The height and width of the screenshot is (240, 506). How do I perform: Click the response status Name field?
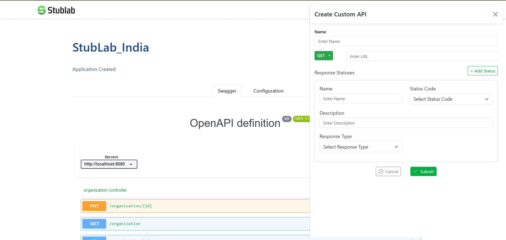click(361, 99)
